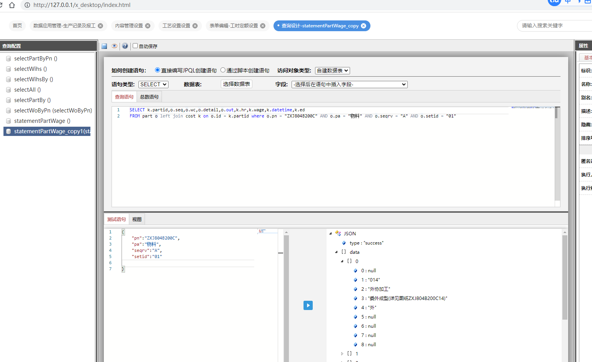This screenshot has height=362, width=592.
Task: Click the browser home icon
Action: (x=12, y=5)
